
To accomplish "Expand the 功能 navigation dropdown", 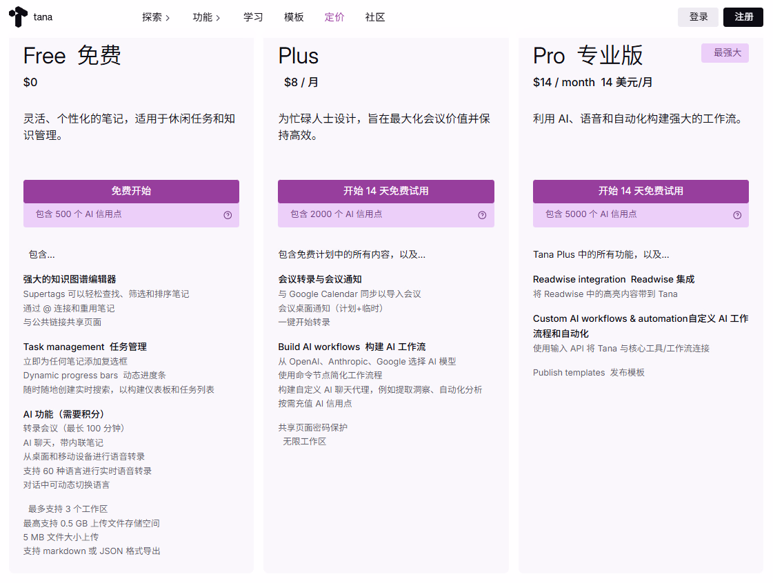I will coord(206,17).
